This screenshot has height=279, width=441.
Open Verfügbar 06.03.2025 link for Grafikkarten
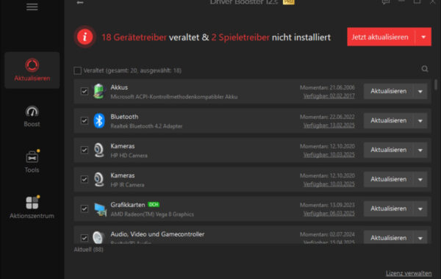[329, 214]
